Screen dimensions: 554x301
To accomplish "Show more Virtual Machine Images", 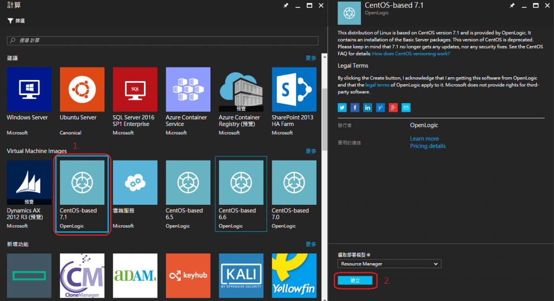I will pos(311,151).
